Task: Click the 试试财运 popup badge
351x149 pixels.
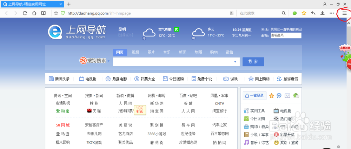Action: (140, 110)
